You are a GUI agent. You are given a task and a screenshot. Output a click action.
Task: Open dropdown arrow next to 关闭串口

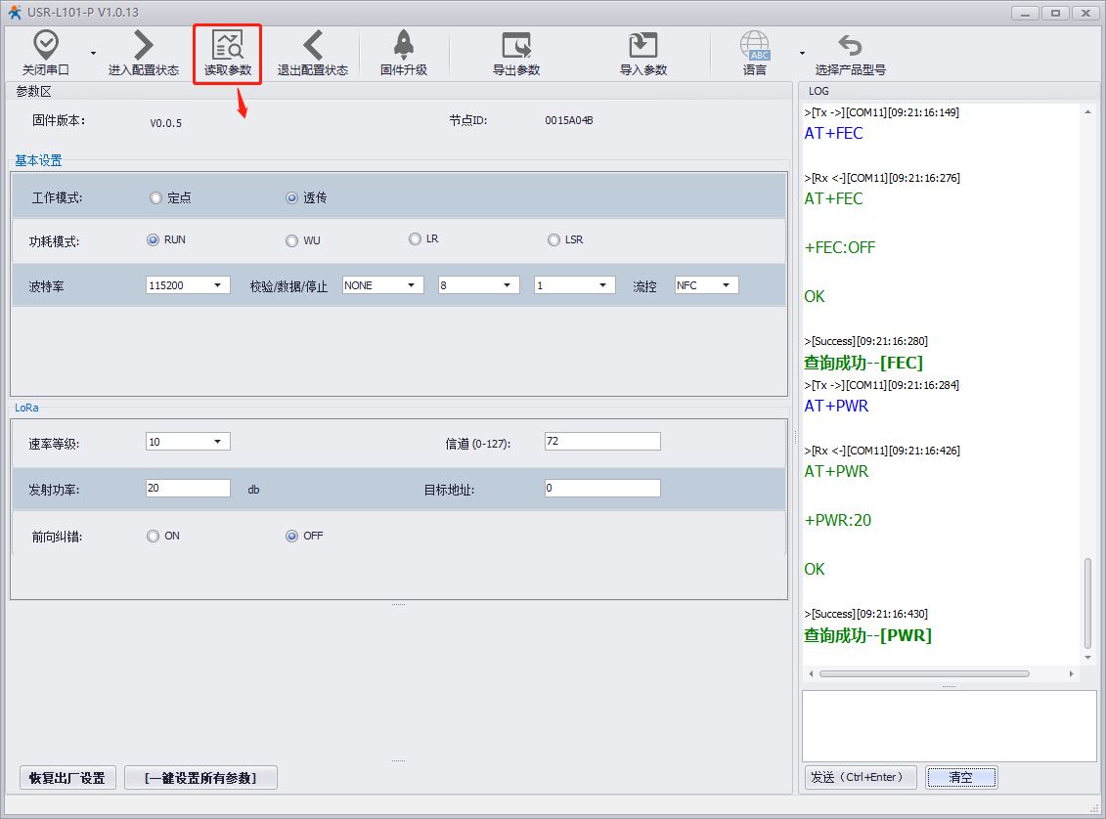(x=93, y=54)
